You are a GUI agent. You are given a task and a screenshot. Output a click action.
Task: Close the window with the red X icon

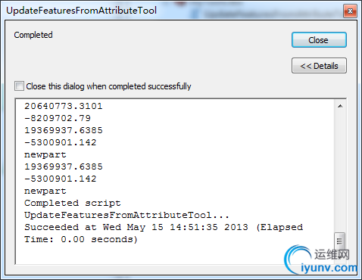point(350,11)
